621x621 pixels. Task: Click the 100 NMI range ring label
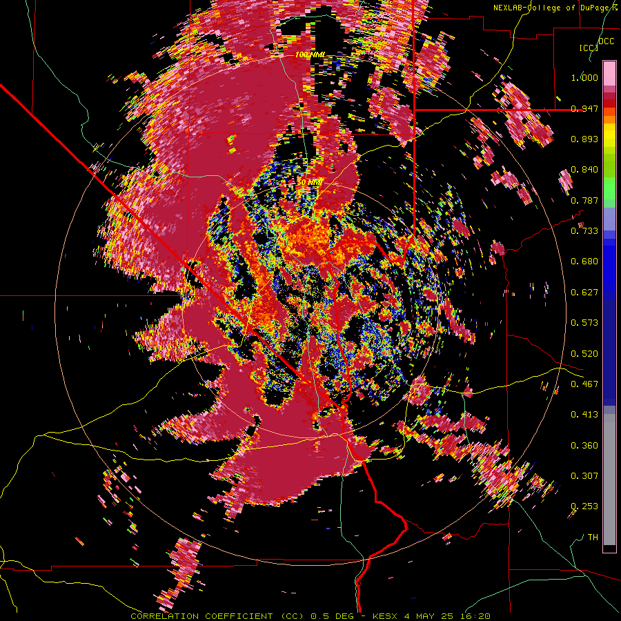[310, 55]
